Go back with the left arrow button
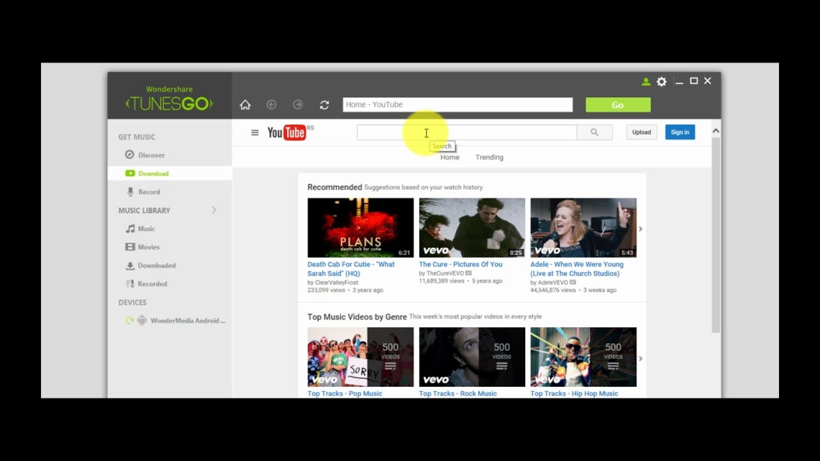820x461 pixels. point(271,104)
